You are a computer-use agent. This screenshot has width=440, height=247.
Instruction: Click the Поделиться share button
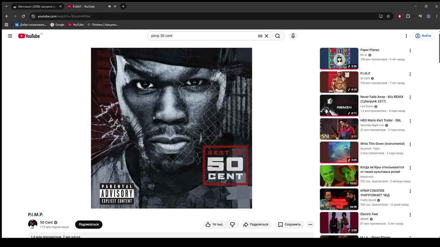coord(256,224)
